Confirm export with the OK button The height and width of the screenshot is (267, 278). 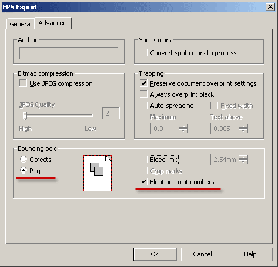(155, 254)
